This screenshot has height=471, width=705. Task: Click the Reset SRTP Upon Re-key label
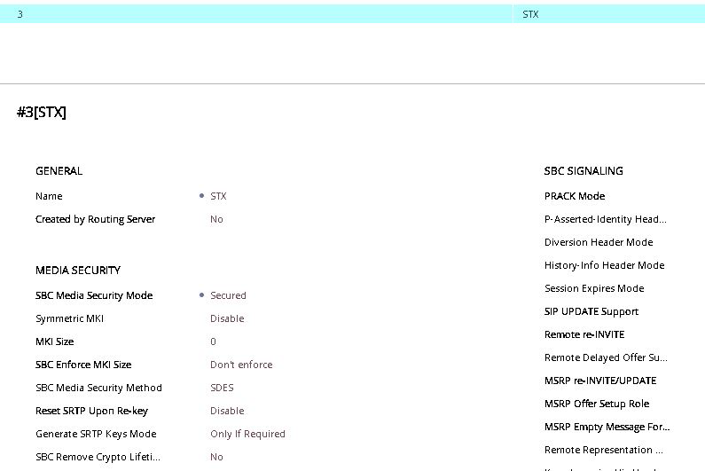(x=91, y=411)
